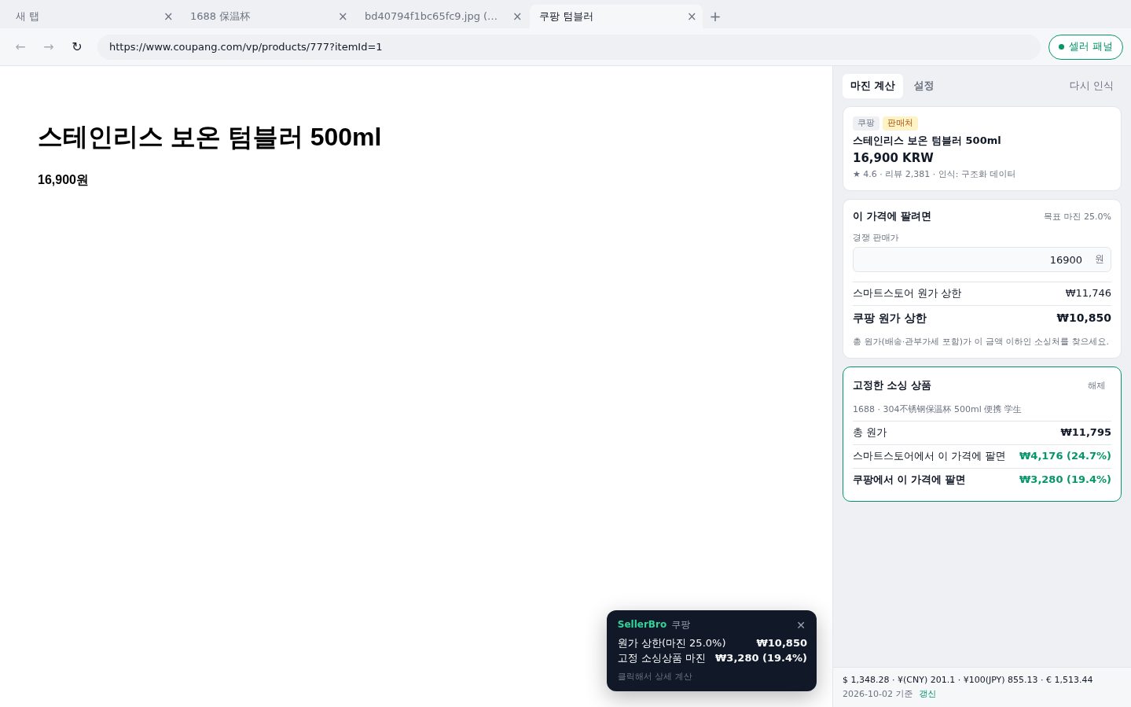This screenshot has width=1131, height=707.
Task: Reload the page with refresh icon
Action: (x=77, y=47)
